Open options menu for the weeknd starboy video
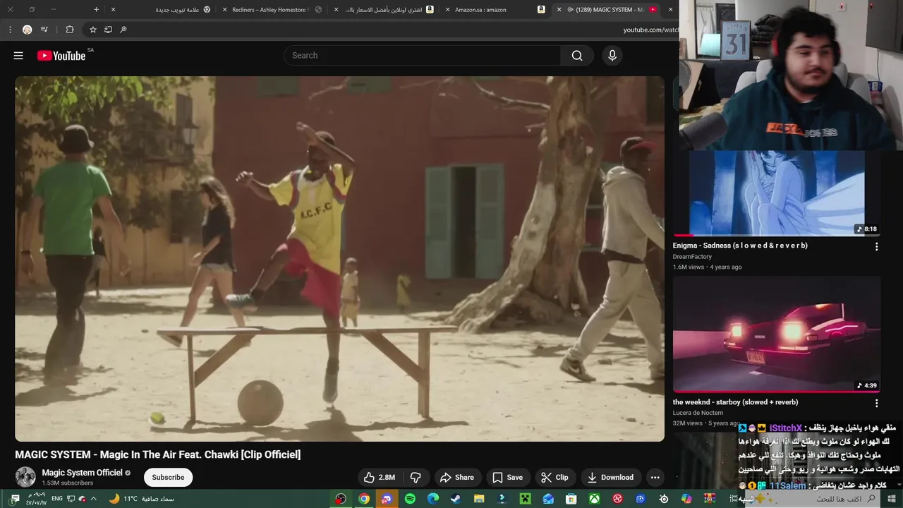 [876, 404]
